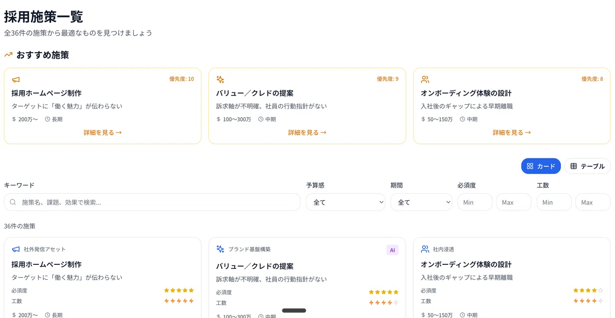Click sparkle icon in recommended Value/Credo card

pyautogui.click(x=220, y=80)
